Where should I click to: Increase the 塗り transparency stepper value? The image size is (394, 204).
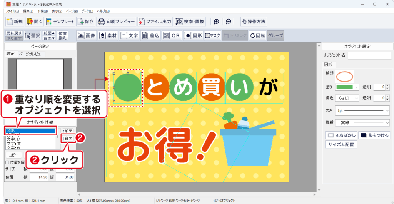click(x=388, y=85)
